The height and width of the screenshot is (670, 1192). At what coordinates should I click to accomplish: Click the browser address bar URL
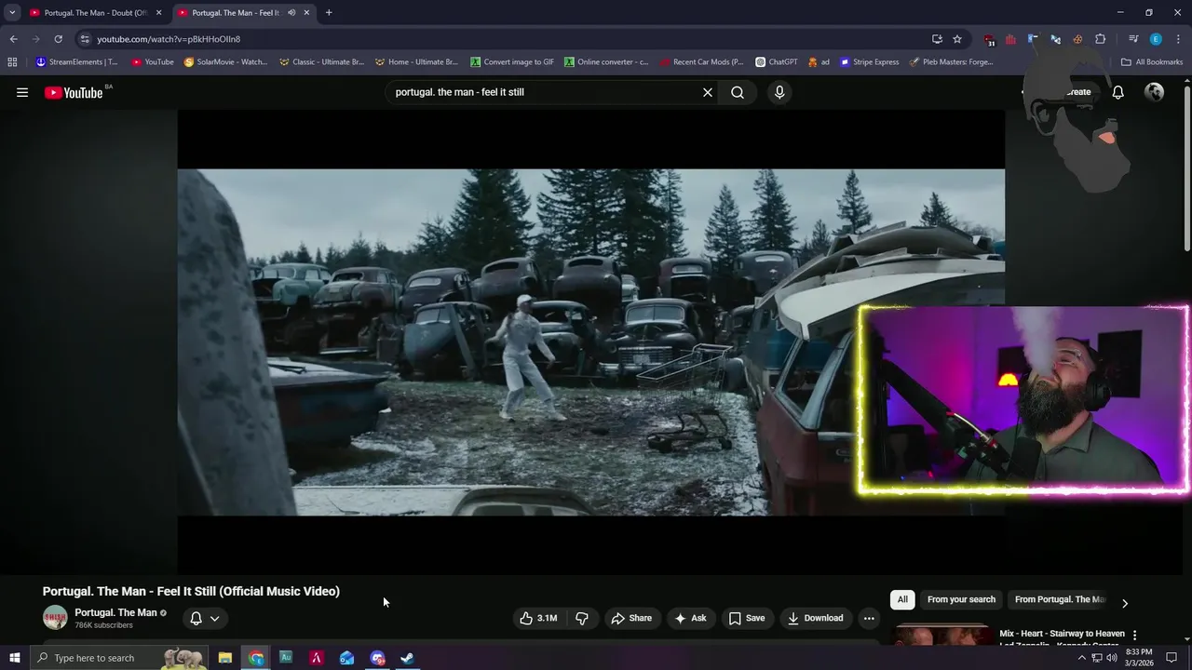(169, 39)
